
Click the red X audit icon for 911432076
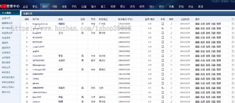[171, 37]
